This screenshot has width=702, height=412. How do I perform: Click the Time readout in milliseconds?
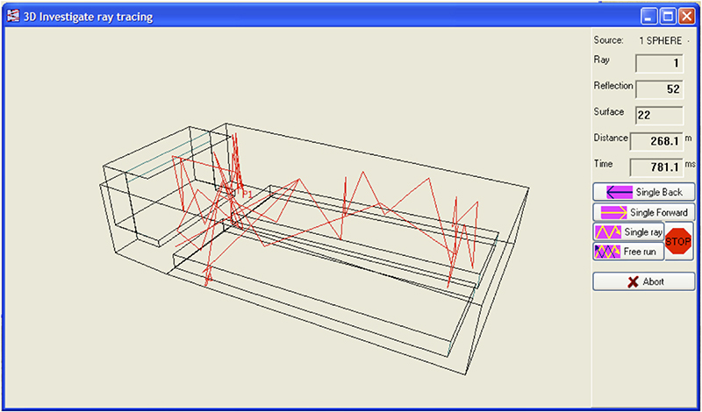pyautogui.click(x=656, y=167)
